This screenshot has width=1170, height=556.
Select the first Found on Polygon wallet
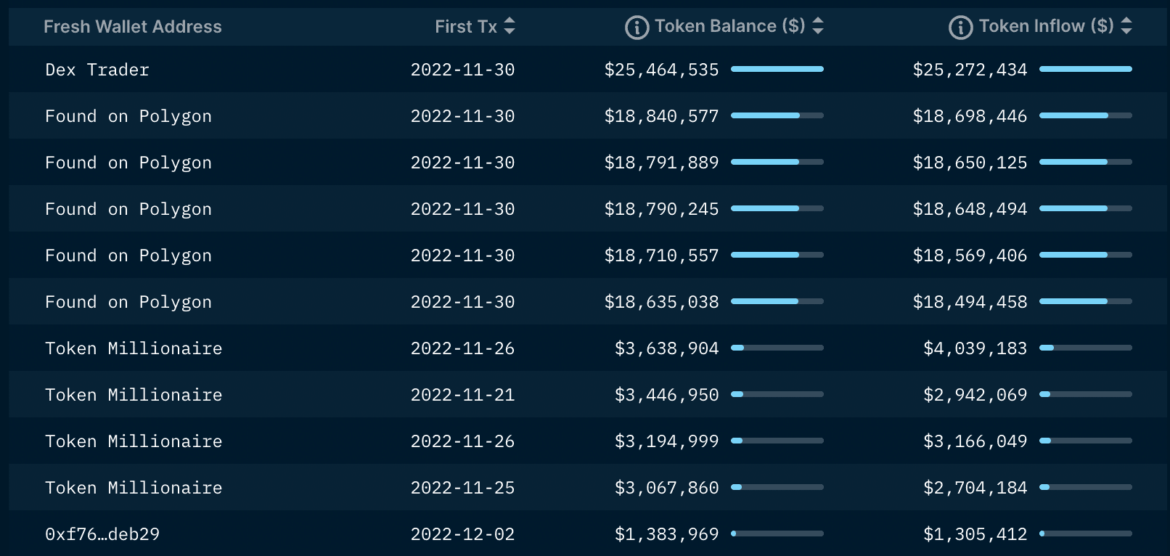(128, 115)
